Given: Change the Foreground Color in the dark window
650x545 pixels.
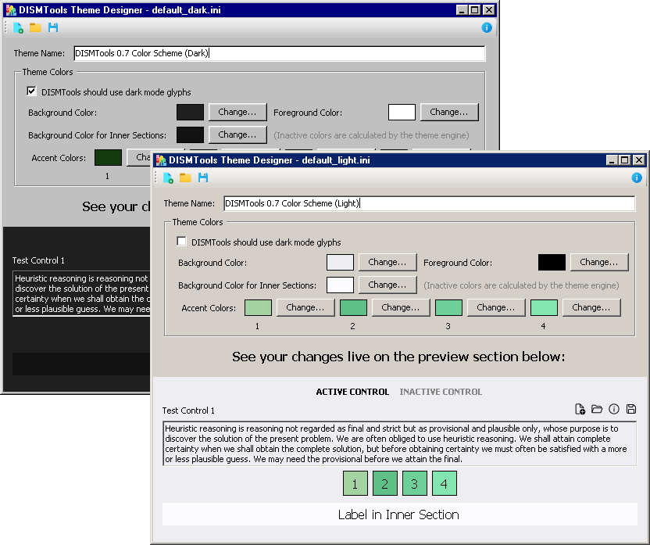Looking at the screenshot, I should coord(449,113).
